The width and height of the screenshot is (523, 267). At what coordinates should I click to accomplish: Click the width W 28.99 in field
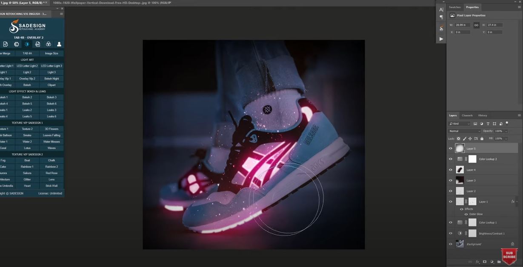(463, 25)
